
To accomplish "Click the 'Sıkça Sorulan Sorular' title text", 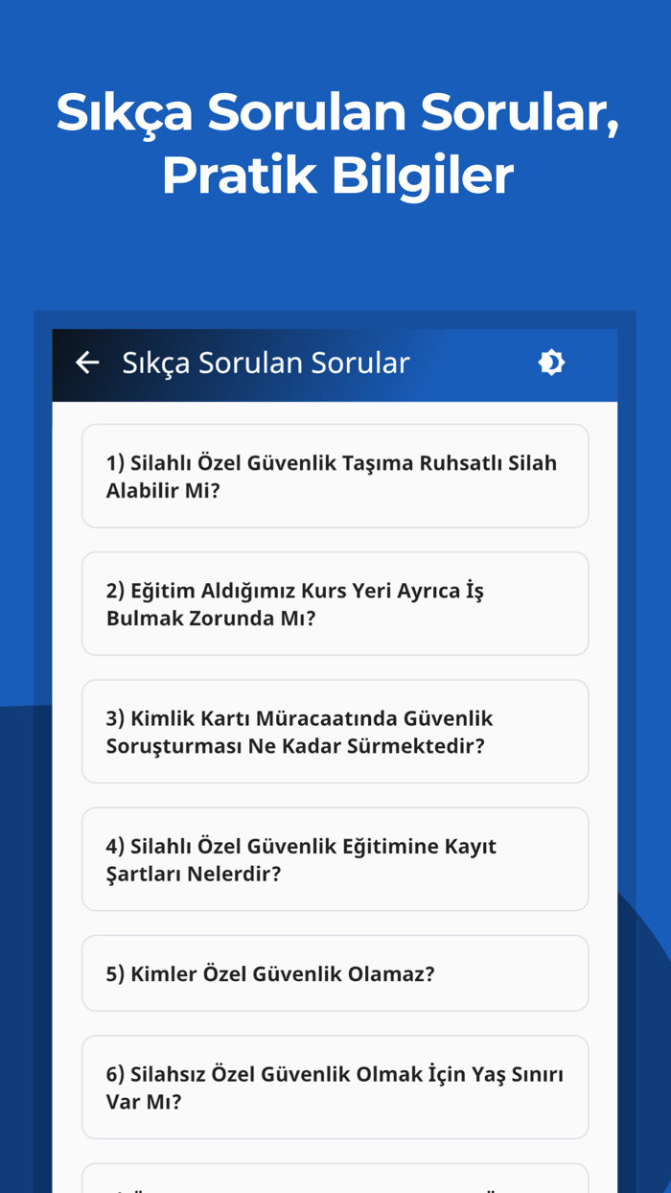I will tap(266, 363).
